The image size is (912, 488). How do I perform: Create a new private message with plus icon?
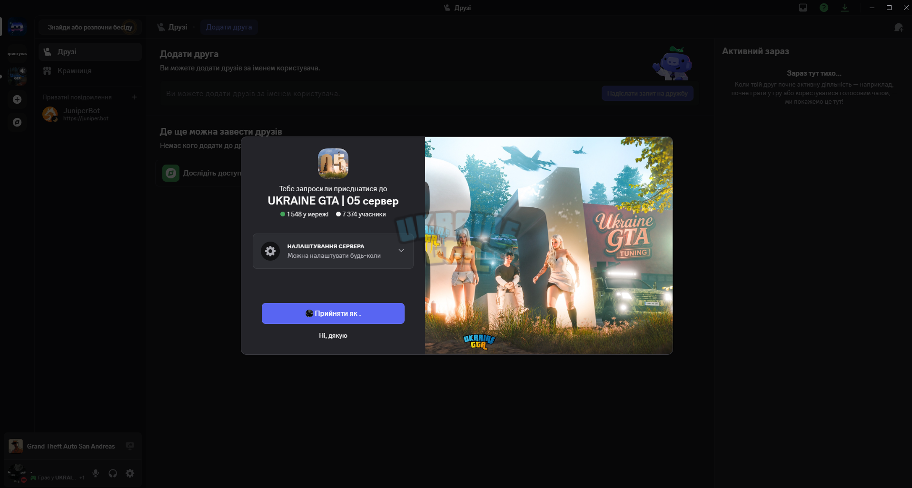[134, 97]
